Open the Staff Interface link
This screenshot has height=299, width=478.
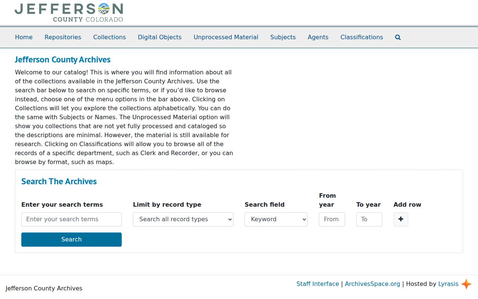(318, 284)
